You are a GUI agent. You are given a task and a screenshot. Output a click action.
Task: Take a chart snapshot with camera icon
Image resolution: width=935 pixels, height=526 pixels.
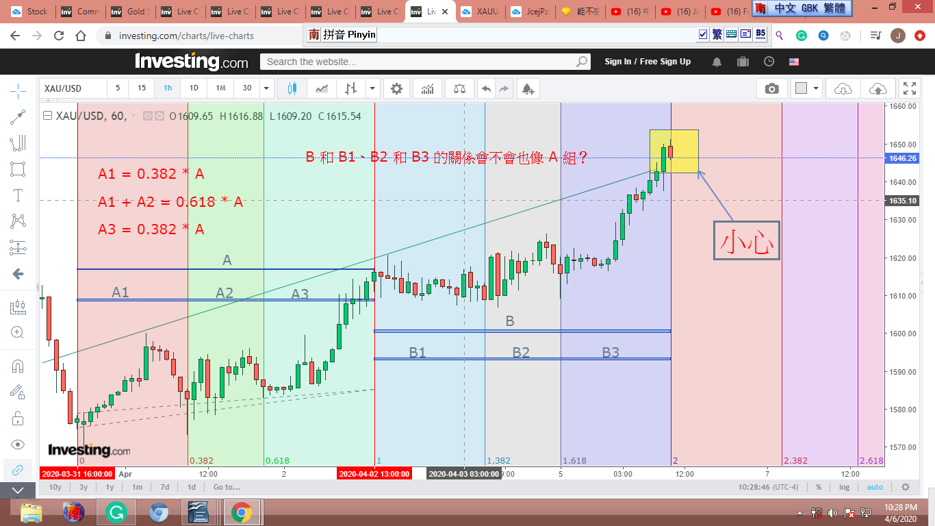771,88
